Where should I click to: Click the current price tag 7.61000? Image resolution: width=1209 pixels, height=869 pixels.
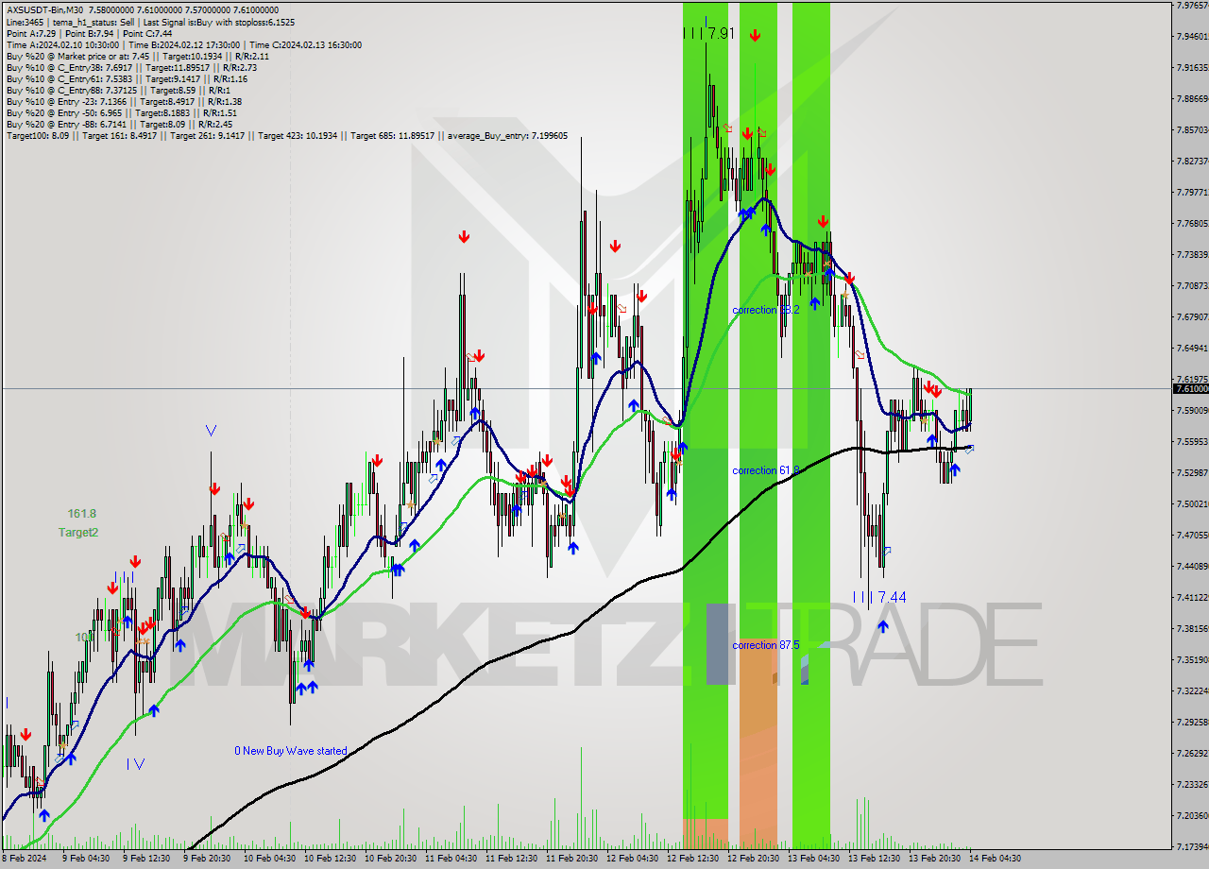[1190, 388]
